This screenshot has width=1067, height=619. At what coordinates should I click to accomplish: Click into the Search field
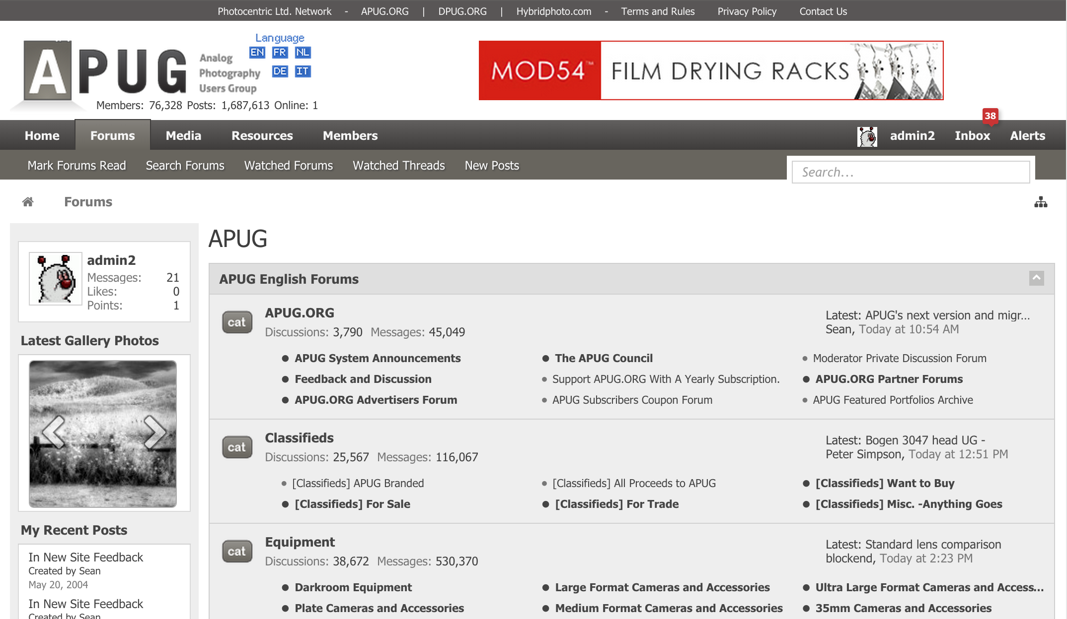(910, 172)
